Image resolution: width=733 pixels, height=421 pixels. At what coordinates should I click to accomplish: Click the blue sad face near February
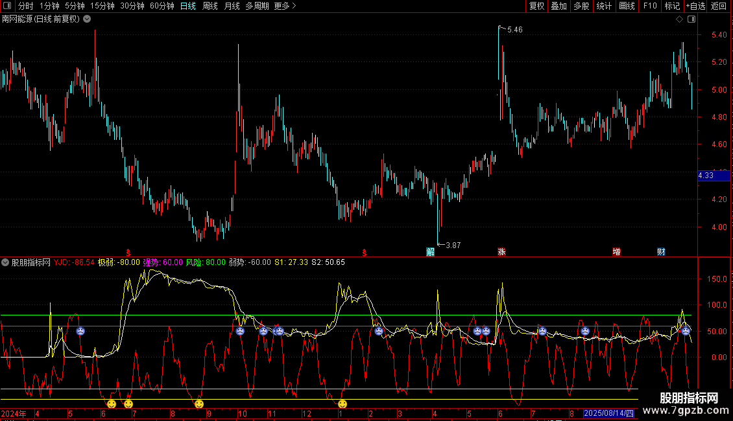379,332
